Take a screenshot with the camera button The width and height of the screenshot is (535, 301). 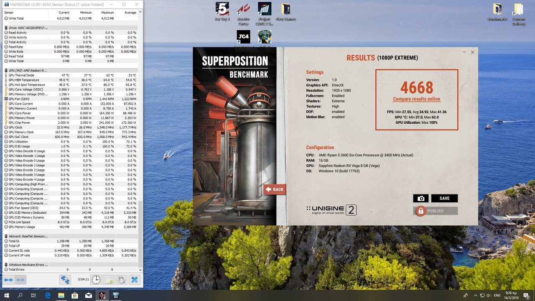click(421, 199)
